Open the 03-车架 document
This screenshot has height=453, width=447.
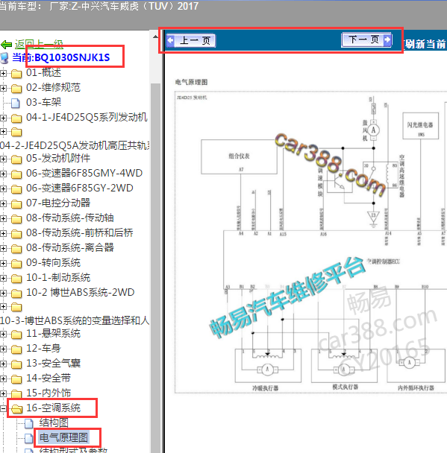pos(43,102)
